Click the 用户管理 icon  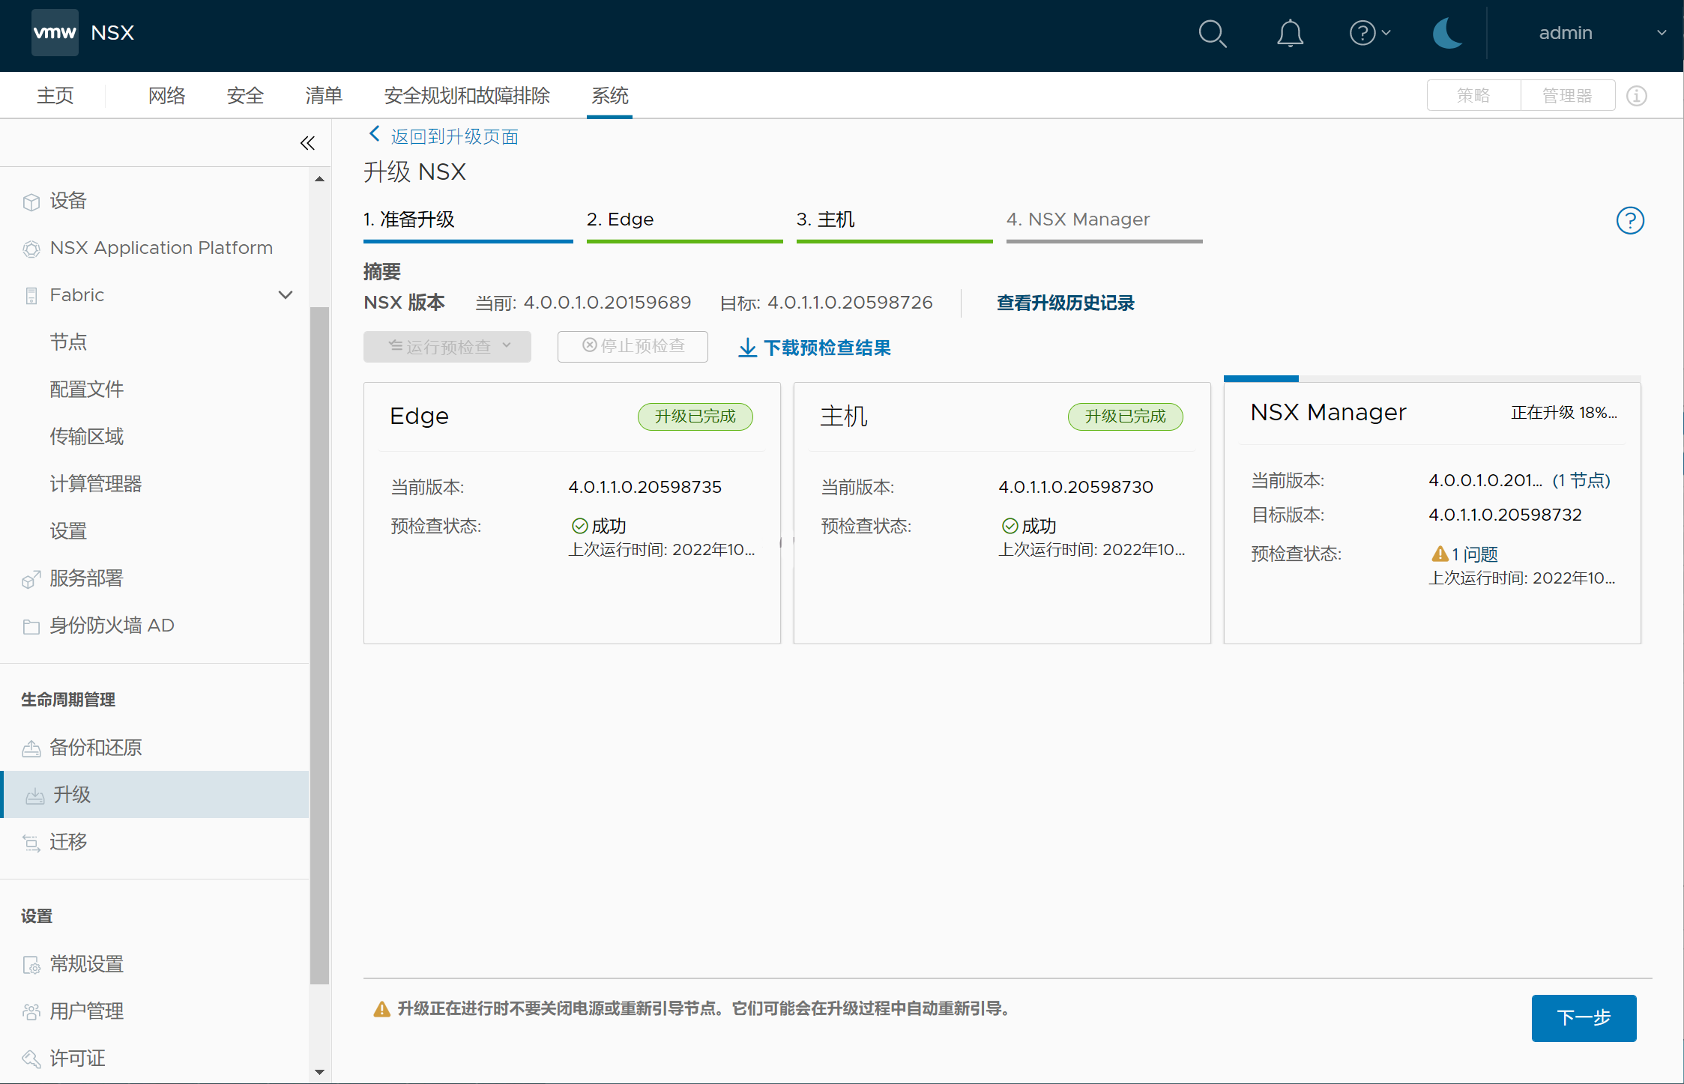[31, 1013]
